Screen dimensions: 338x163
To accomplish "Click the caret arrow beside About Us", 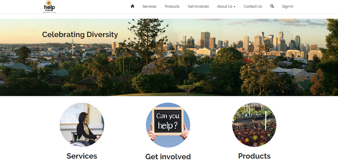I will tap(235, 7).
